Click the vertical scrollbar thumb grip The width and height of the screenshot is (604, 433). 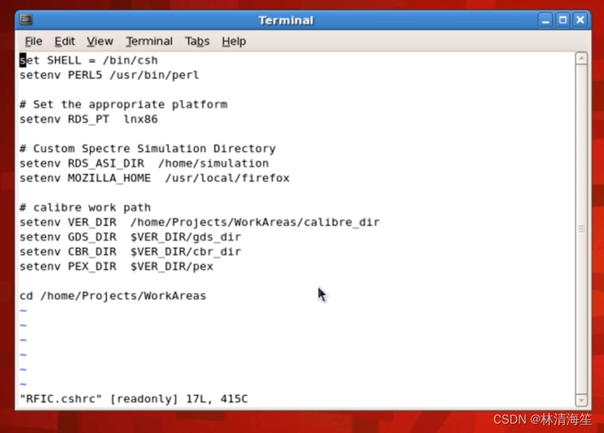(x=582, y=229)
